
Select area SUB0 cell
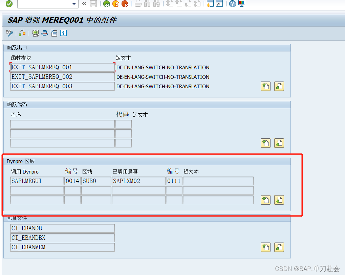96,181
